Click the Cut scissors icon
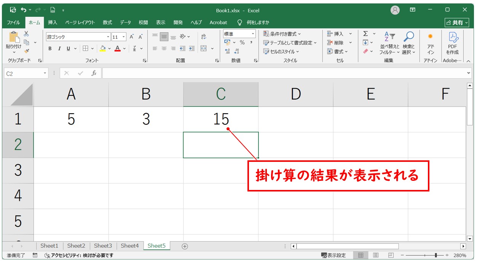This screenshot has height=261, width=477. [26, 34]
